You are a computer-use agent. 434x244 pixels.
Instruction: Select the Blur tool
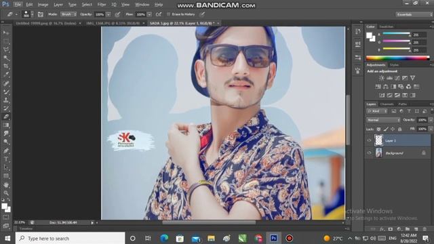[x=6, y=134]
